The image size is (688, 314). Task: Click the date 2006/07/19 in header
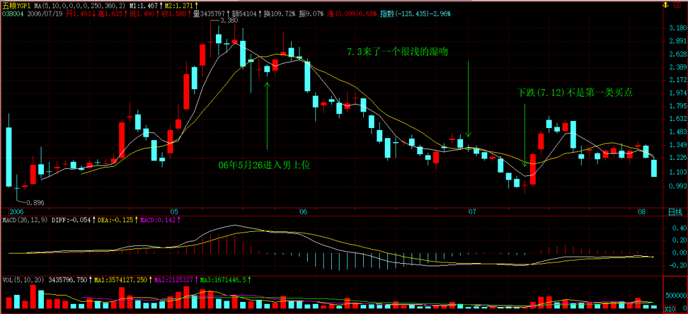(x=46, y=13)
